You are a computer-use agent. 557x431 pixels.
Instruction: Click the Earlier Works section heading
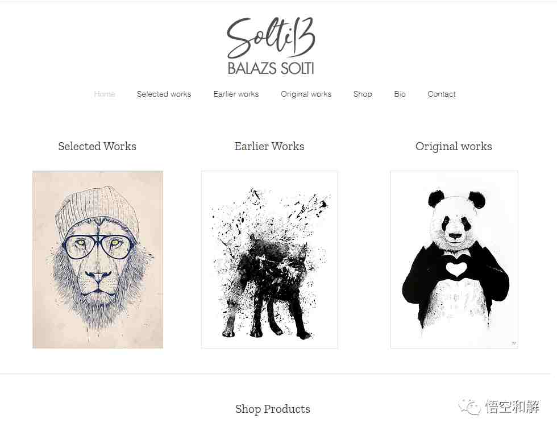point(269,146)
